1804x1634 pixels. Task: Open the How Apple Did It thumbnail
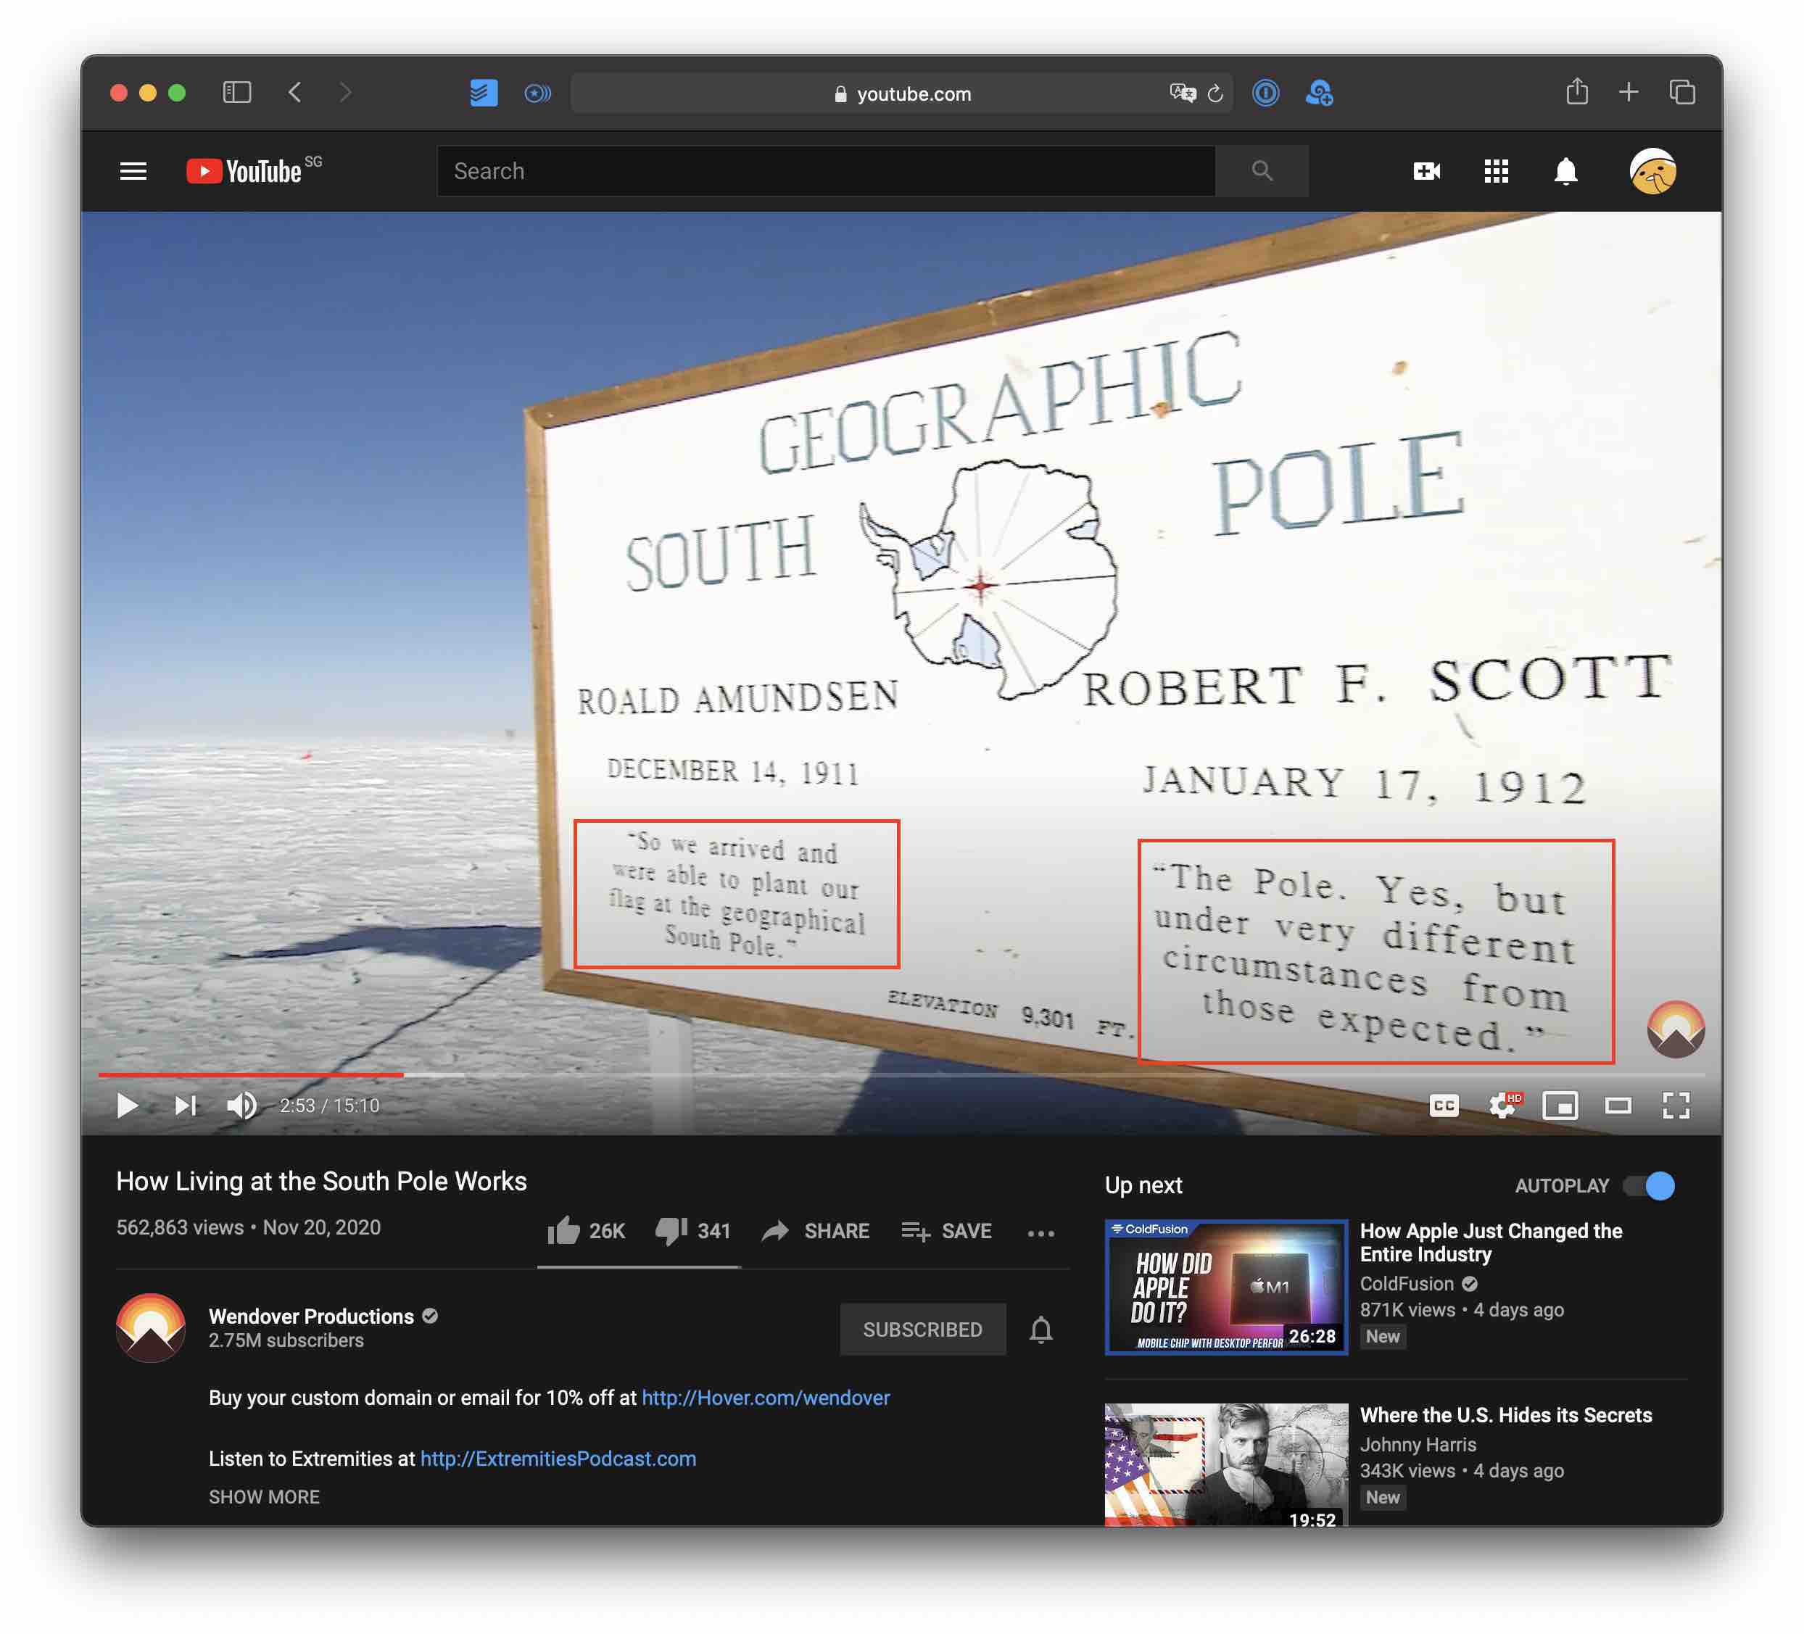coord(1226,1287)
